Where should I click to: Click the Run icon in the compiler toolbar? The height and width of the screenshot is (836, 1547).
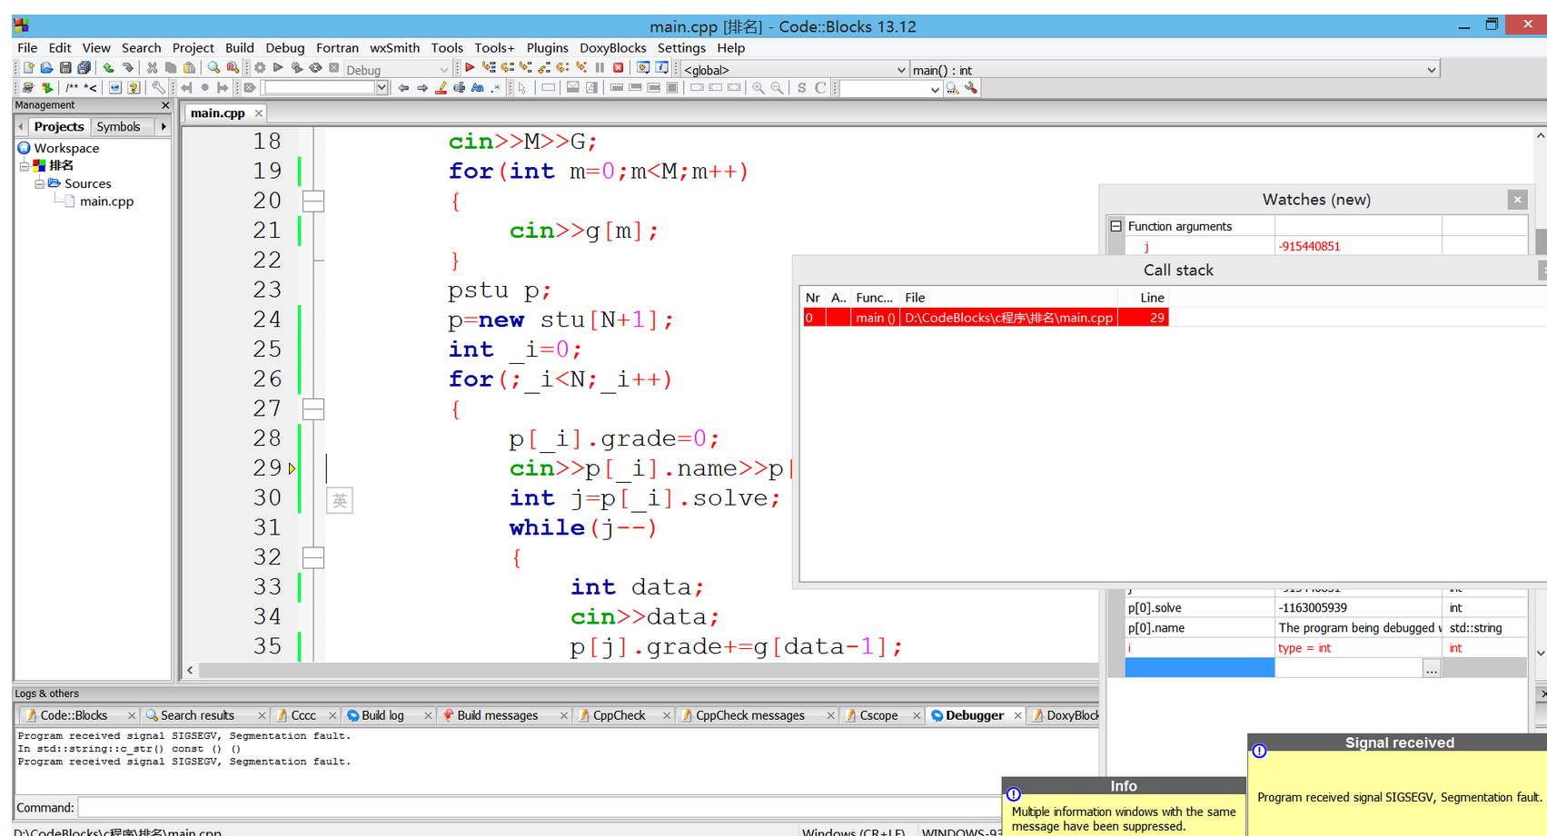click(277, 68)
